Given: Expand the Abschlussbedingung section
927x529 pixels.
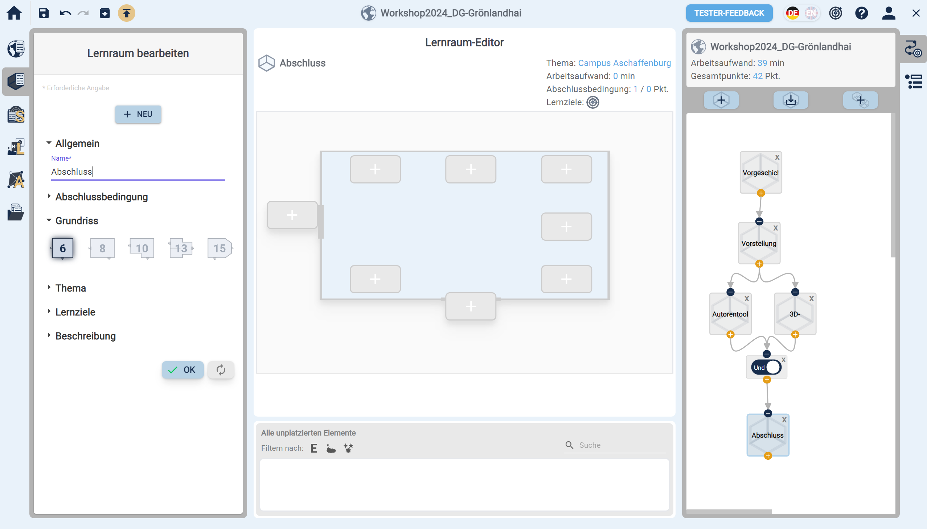Looking at the screenshot, I should pyautogui.click(x=102, y=197).
